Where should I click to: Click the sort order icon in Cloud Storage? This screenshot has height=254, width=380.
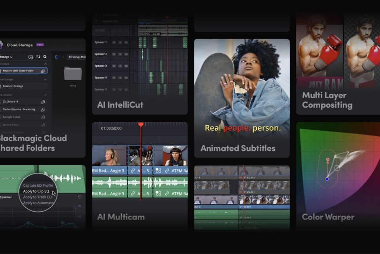click(x=38, y=57)
